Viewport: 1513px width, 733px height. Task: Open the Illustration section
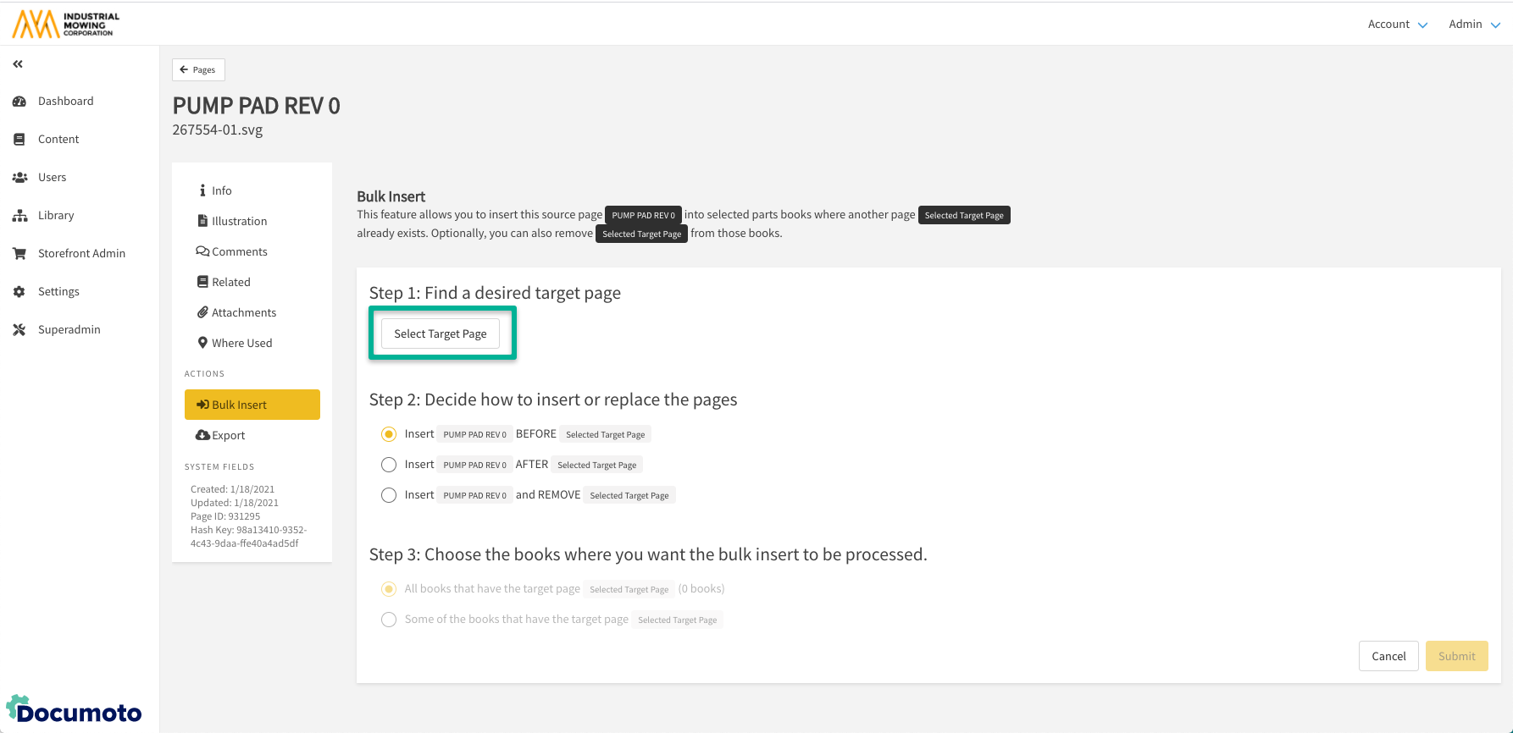pos(239,221)
